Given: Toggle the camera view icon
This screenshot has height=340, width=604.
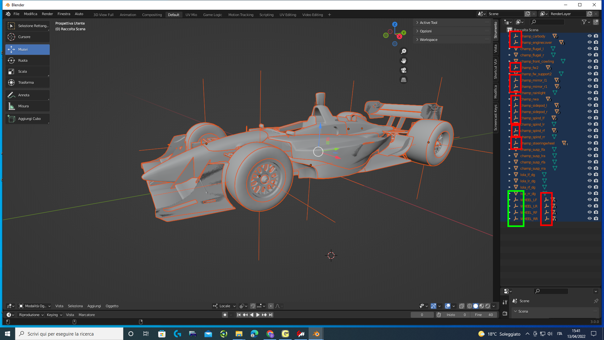Looking at the screenshot, I should tap(404, 70).
